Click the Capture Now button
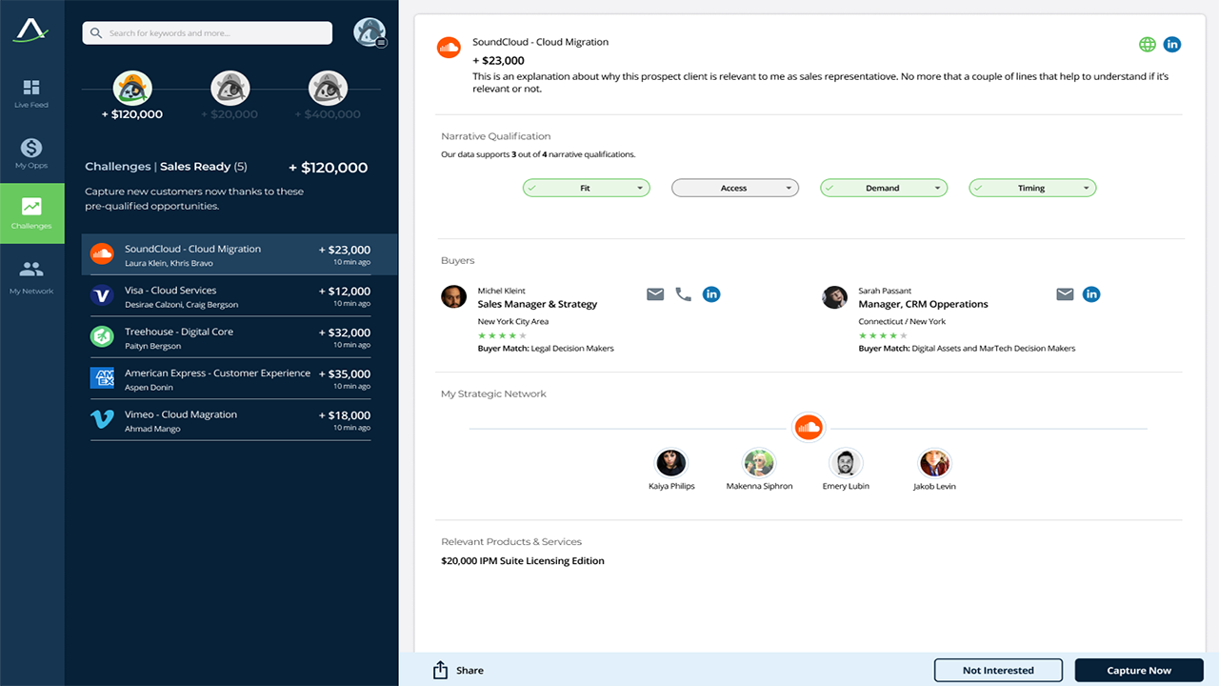The width and height of the screenshot is (1219, 686). (x=1139, y=670)
